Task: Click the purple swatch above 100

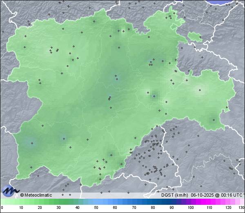Action: 191,202
